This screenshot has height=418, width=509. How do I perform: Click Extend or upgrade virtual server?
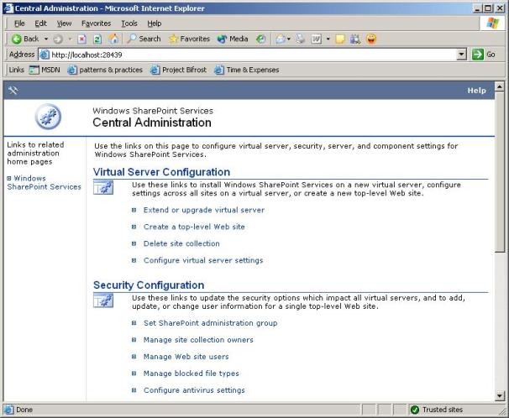tap(204, 210)
